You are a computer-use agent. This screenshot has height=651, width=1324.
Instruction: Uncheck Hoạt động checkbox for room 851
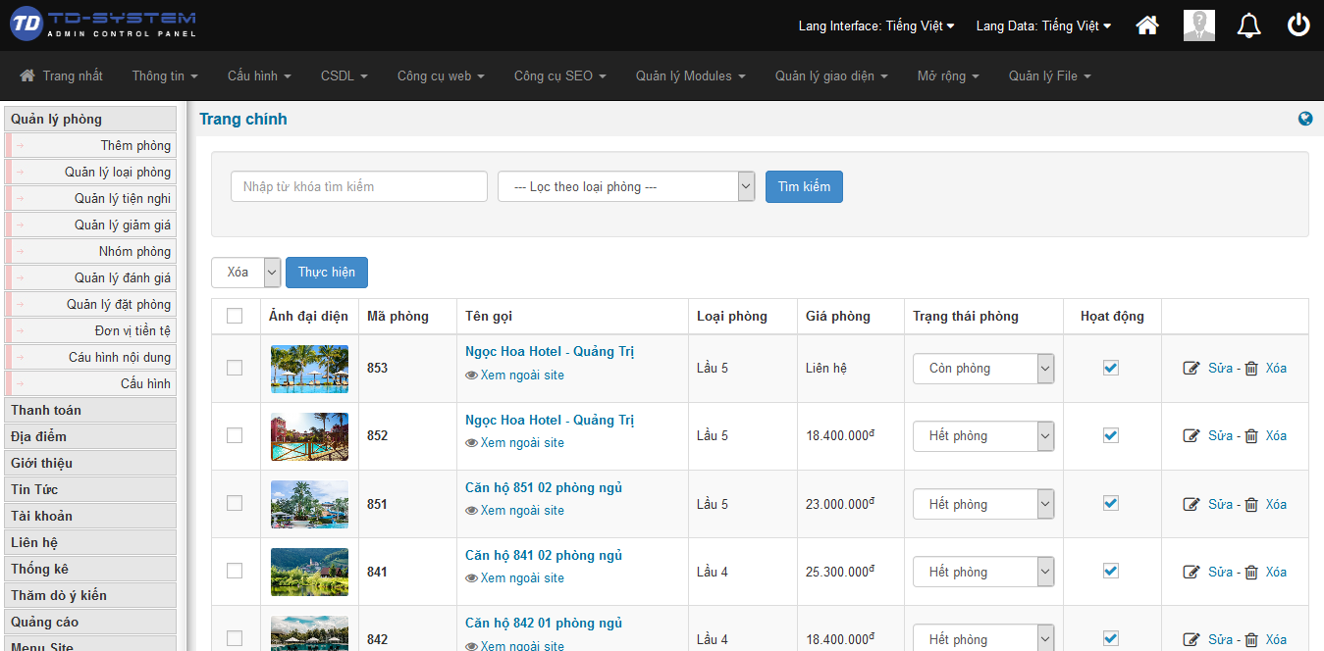coord(1111,503)
